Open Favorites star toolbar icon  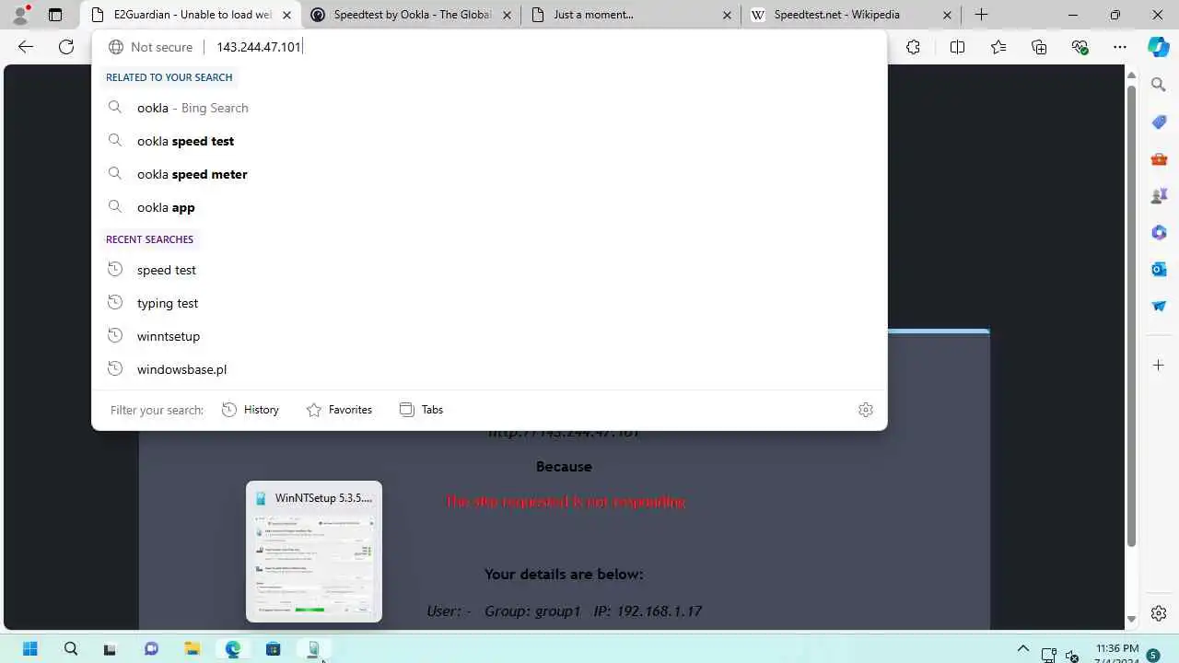[998, 47]
